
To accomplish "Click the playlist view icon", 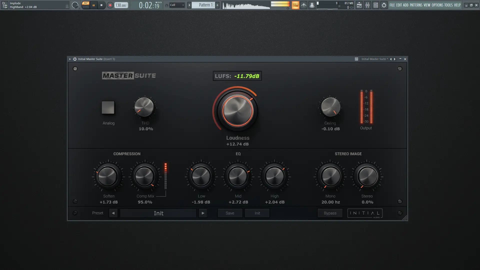I will [x=359, y=5].
